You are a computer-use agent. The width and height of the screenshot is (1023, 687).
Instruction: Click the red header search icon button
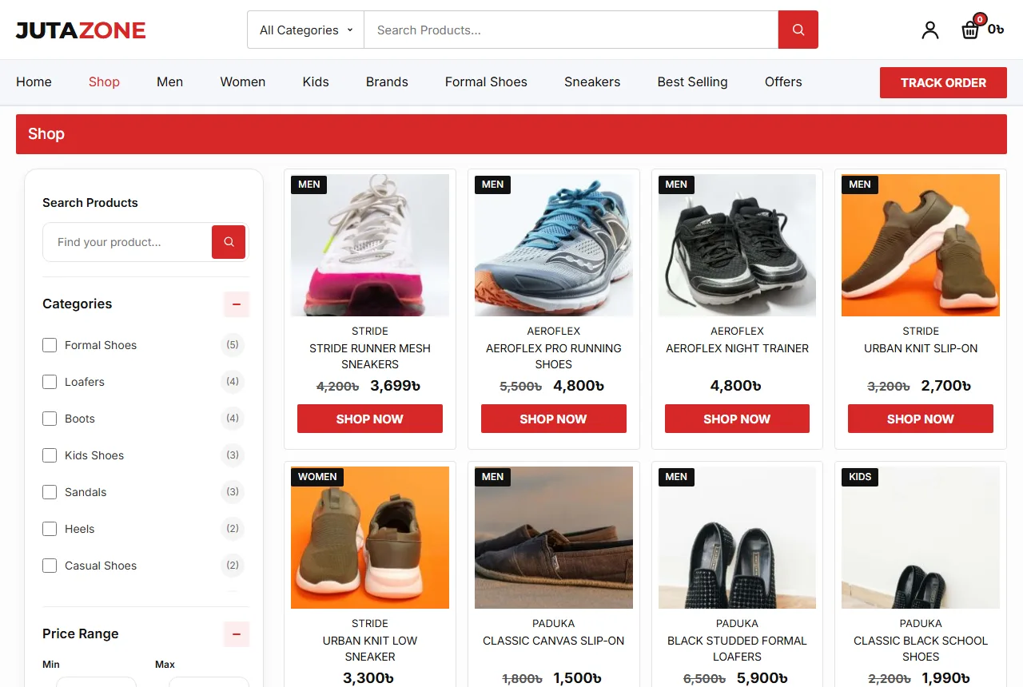tap(798, 30)
